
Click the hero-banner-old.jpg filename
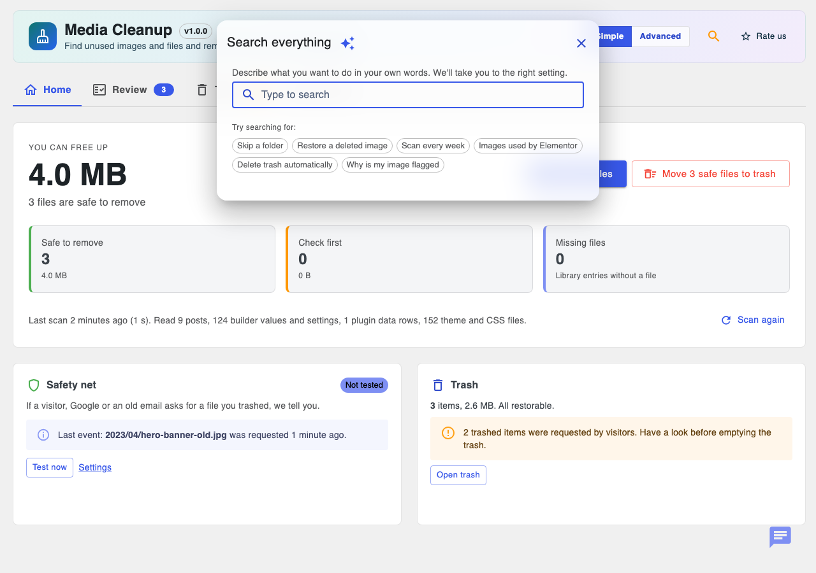click(x=166, y=435)
